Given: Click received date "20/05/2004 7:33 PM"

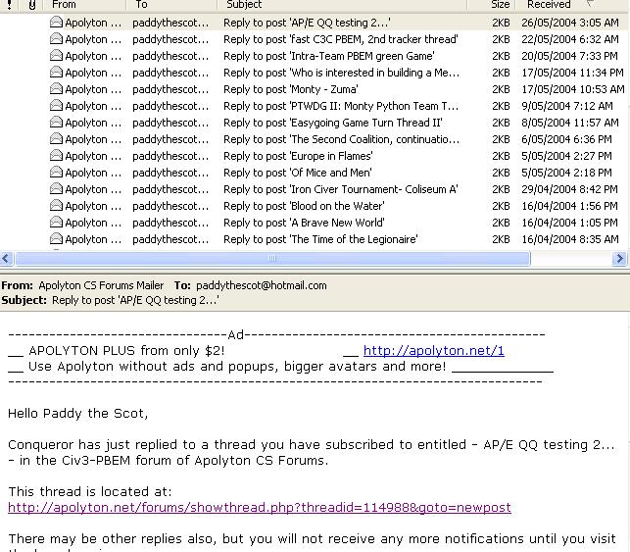Looking at the screenshot, I should pos(569,56).
